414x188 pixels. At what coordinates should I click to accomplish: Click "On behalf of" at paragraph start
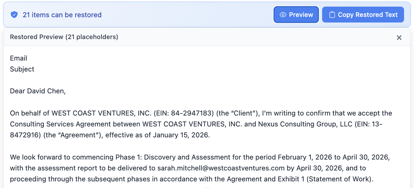(30, 114)
